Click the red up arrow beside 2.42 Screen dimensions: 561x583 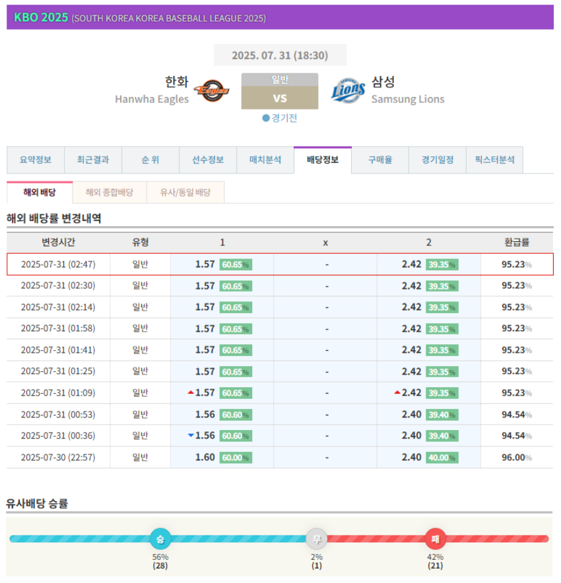click(x=397, y=392)
